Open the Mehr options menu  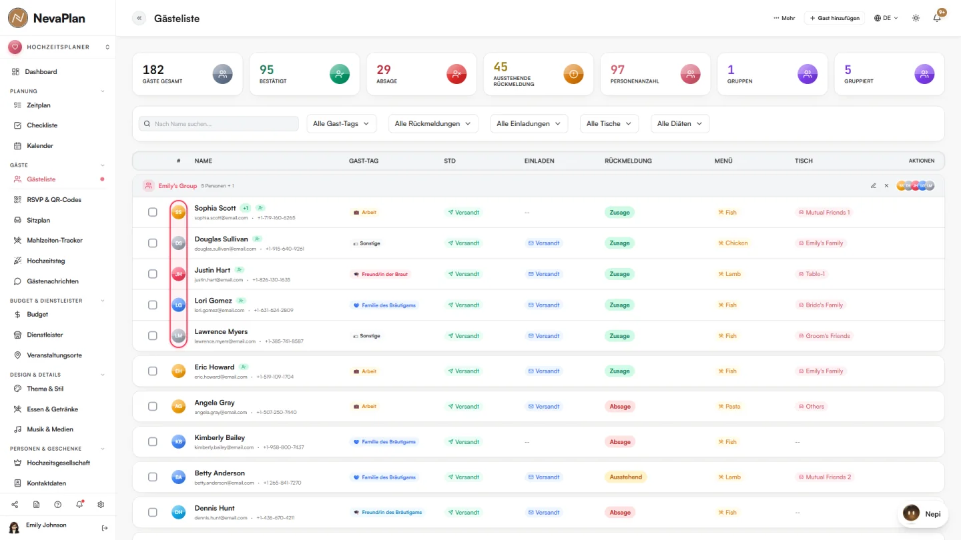pos(784,18)
